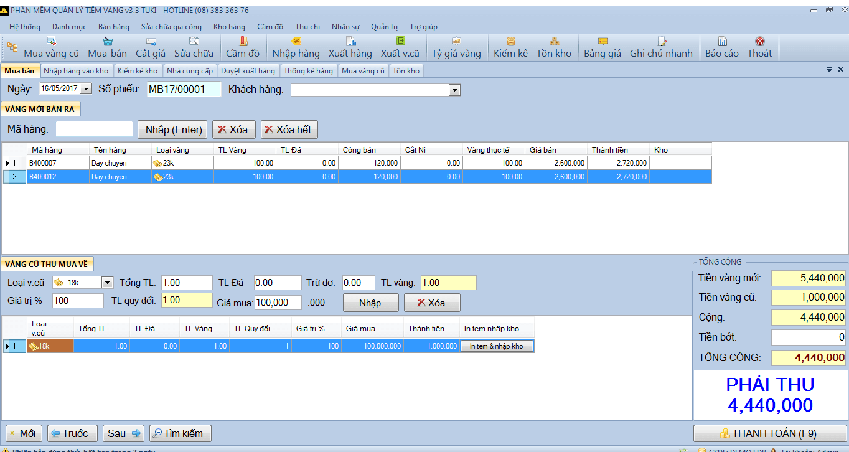
Task: Open the Báo cáo tool
Action: 722,48
